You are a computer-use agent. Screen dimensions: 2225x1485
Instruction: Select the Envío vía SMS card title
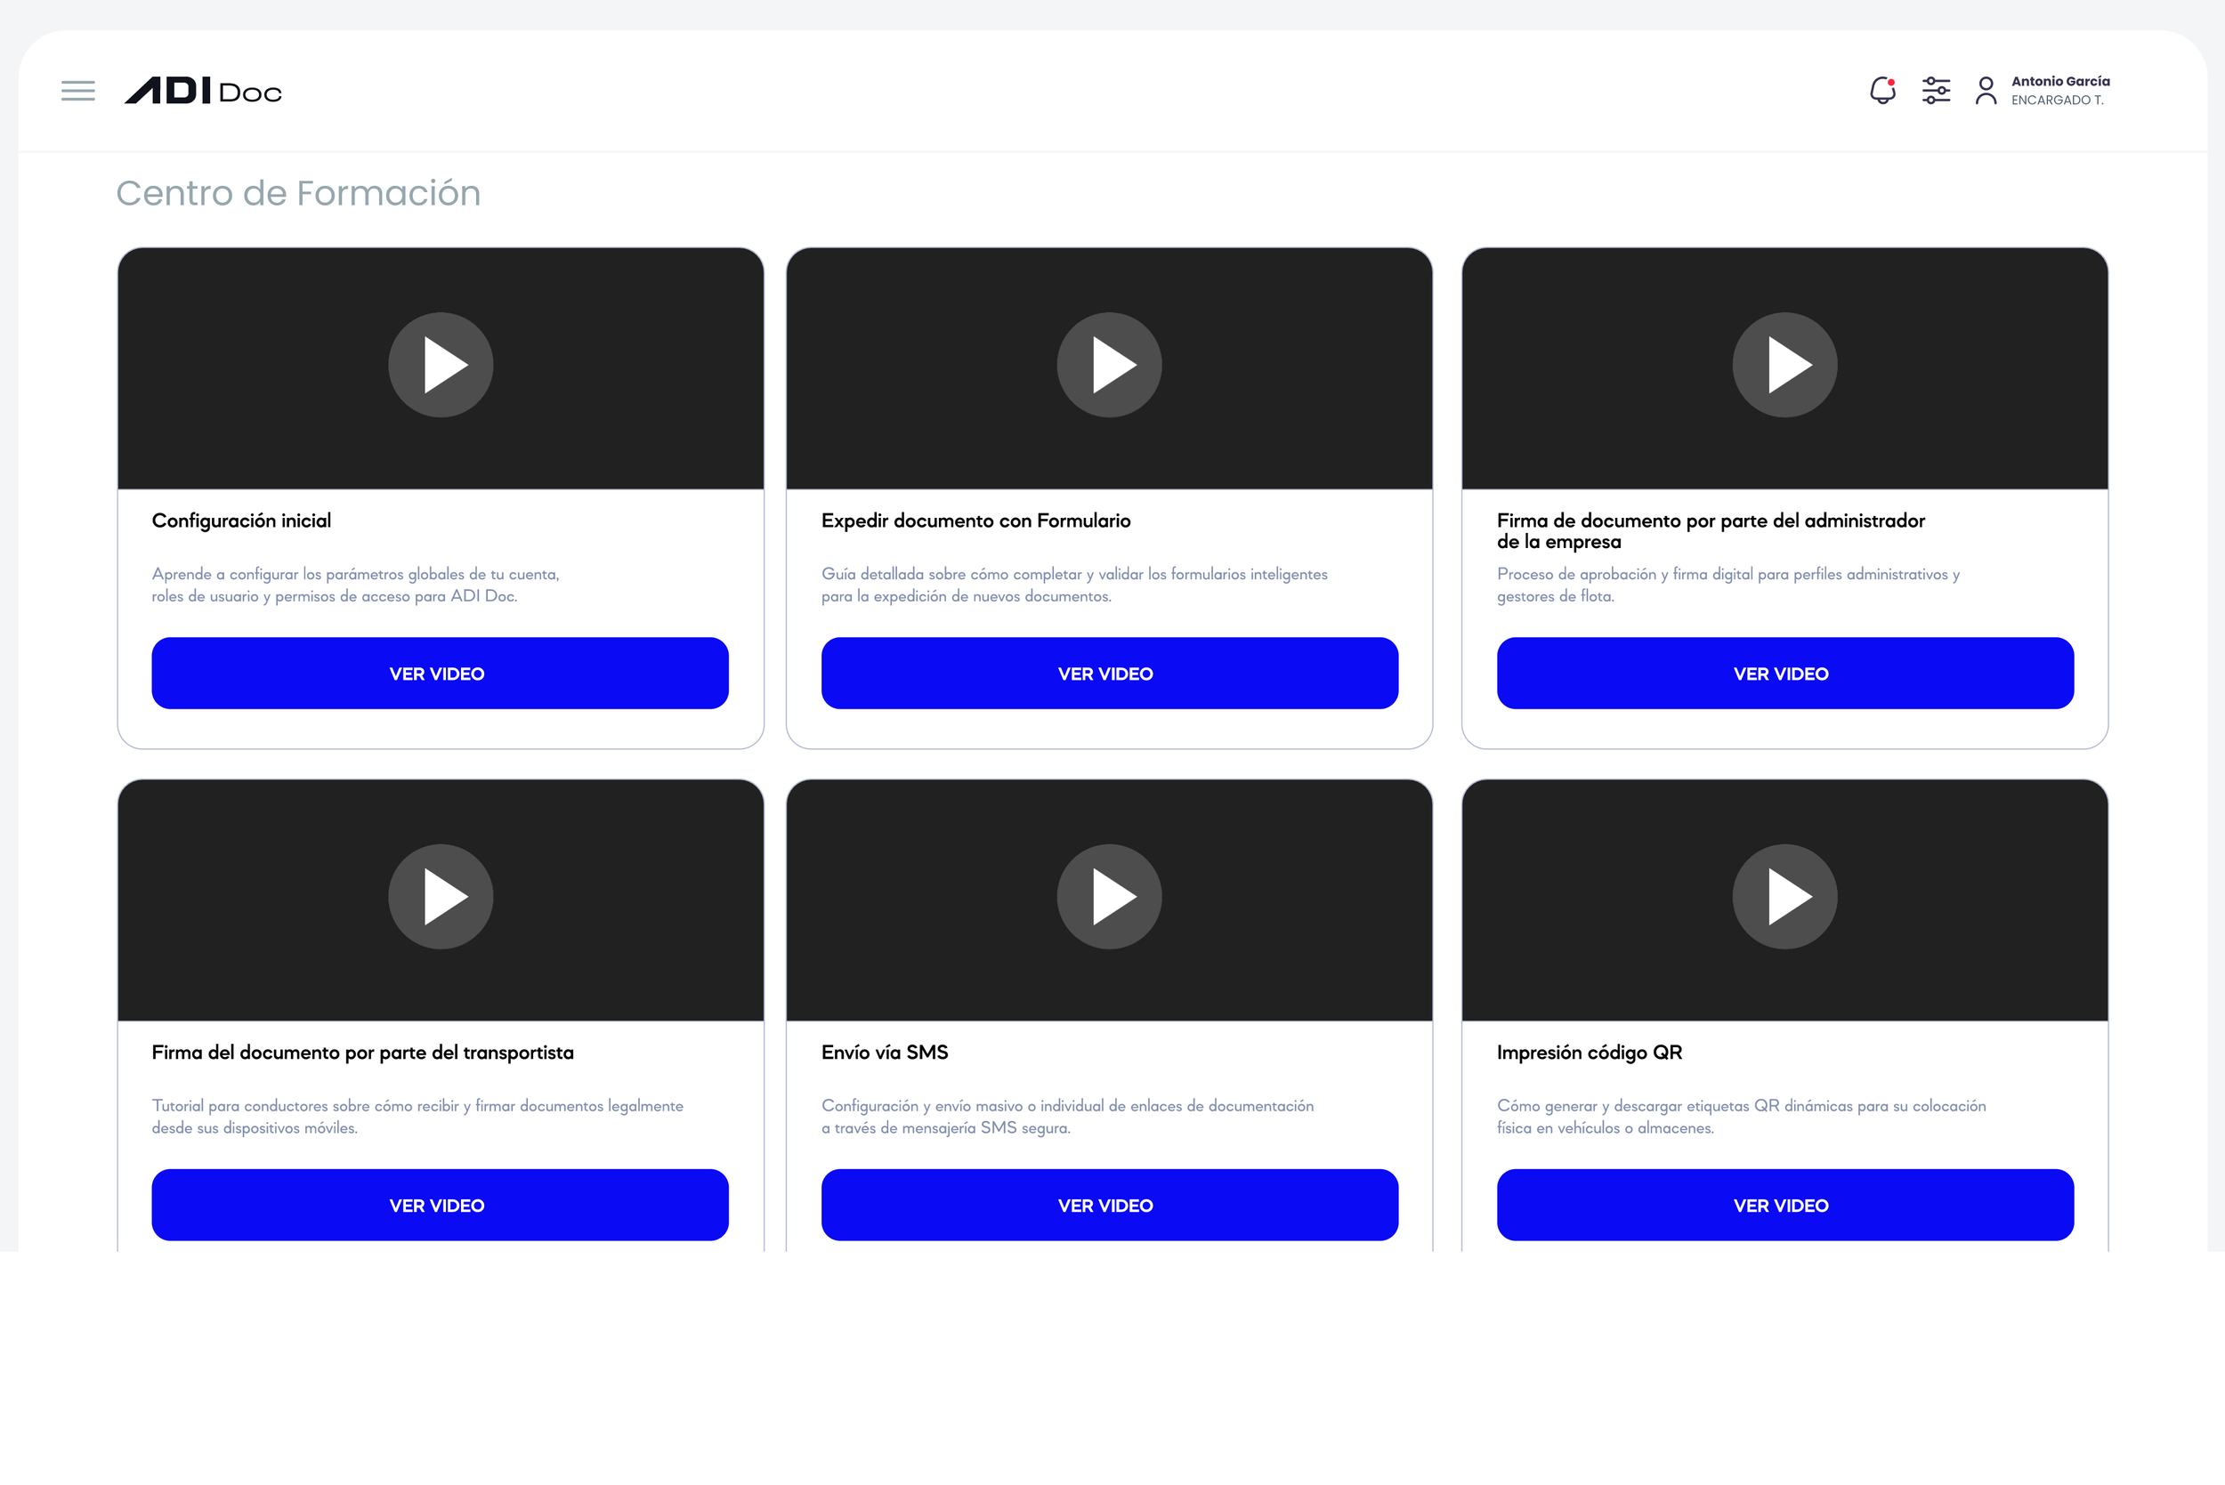click(x=884, y=1053)
